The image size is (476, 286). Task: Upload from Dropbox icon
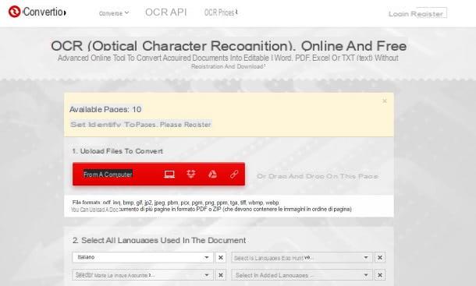tap(191, 174)
